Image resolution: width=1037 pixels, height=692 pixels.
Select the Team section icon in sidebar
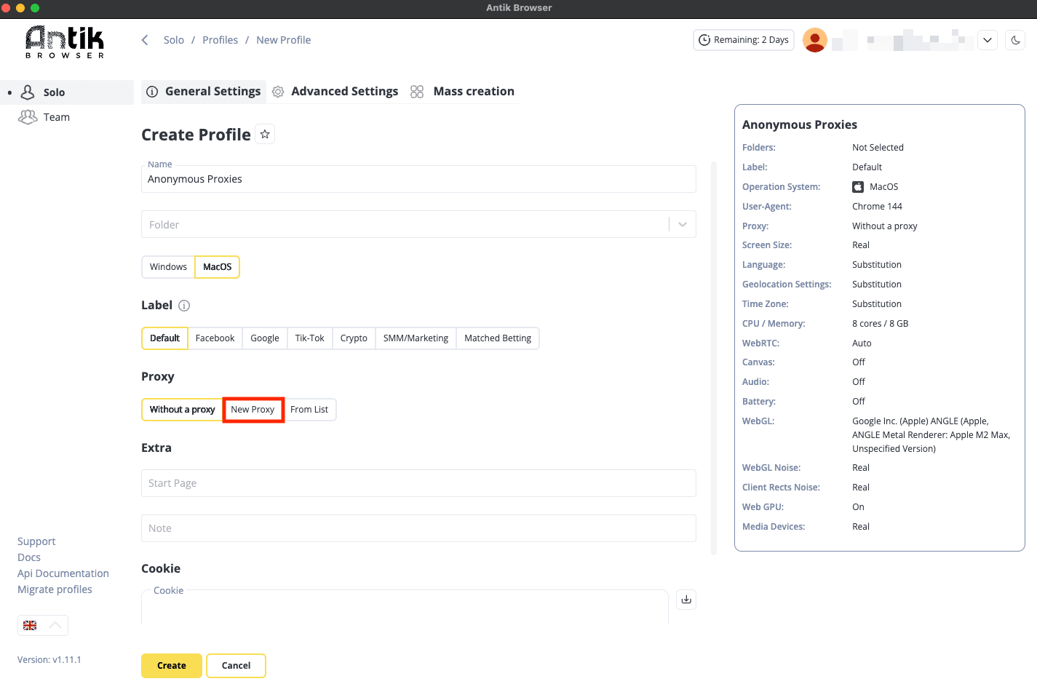coord(28,116)
